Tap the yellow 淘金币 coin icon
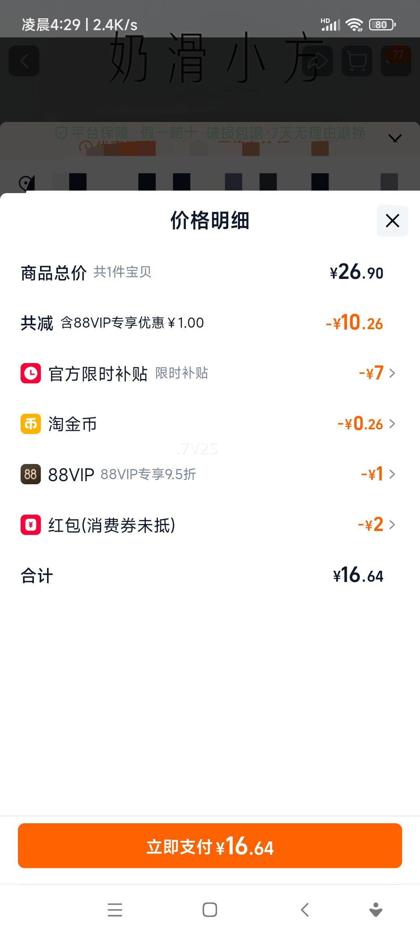 tap(31, 424)
